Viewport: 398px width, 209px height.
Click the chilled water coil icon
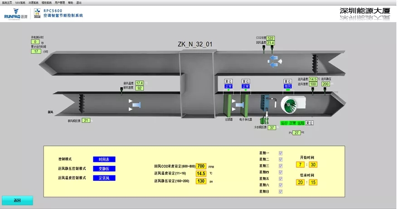tap(265, 103)
